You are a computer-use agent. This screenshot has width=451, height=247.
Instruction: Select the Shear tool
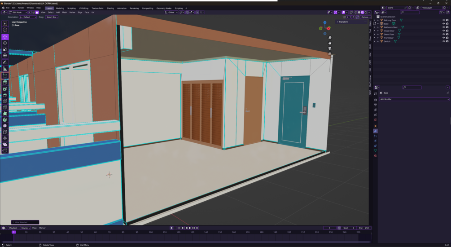[x=5, y=144]
